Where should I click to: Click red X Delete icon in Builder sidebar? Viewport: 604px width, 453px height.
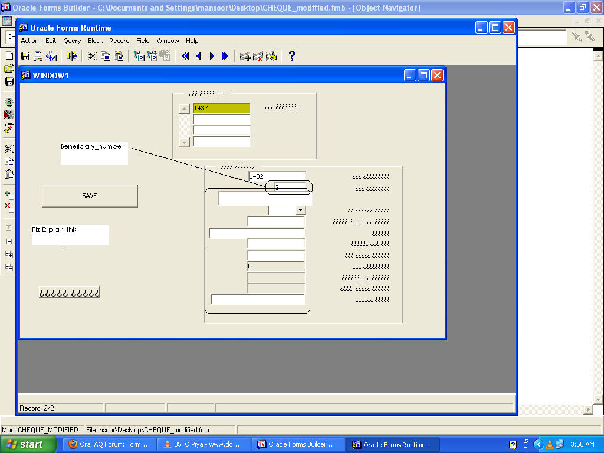coord(9,208)
